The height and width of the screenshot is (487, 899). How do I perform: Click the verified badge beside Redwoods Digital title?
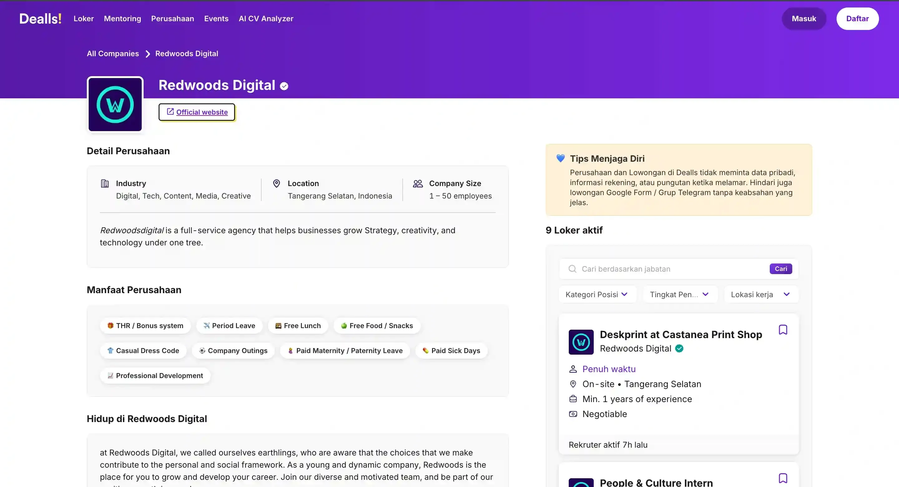coord(284,86)
